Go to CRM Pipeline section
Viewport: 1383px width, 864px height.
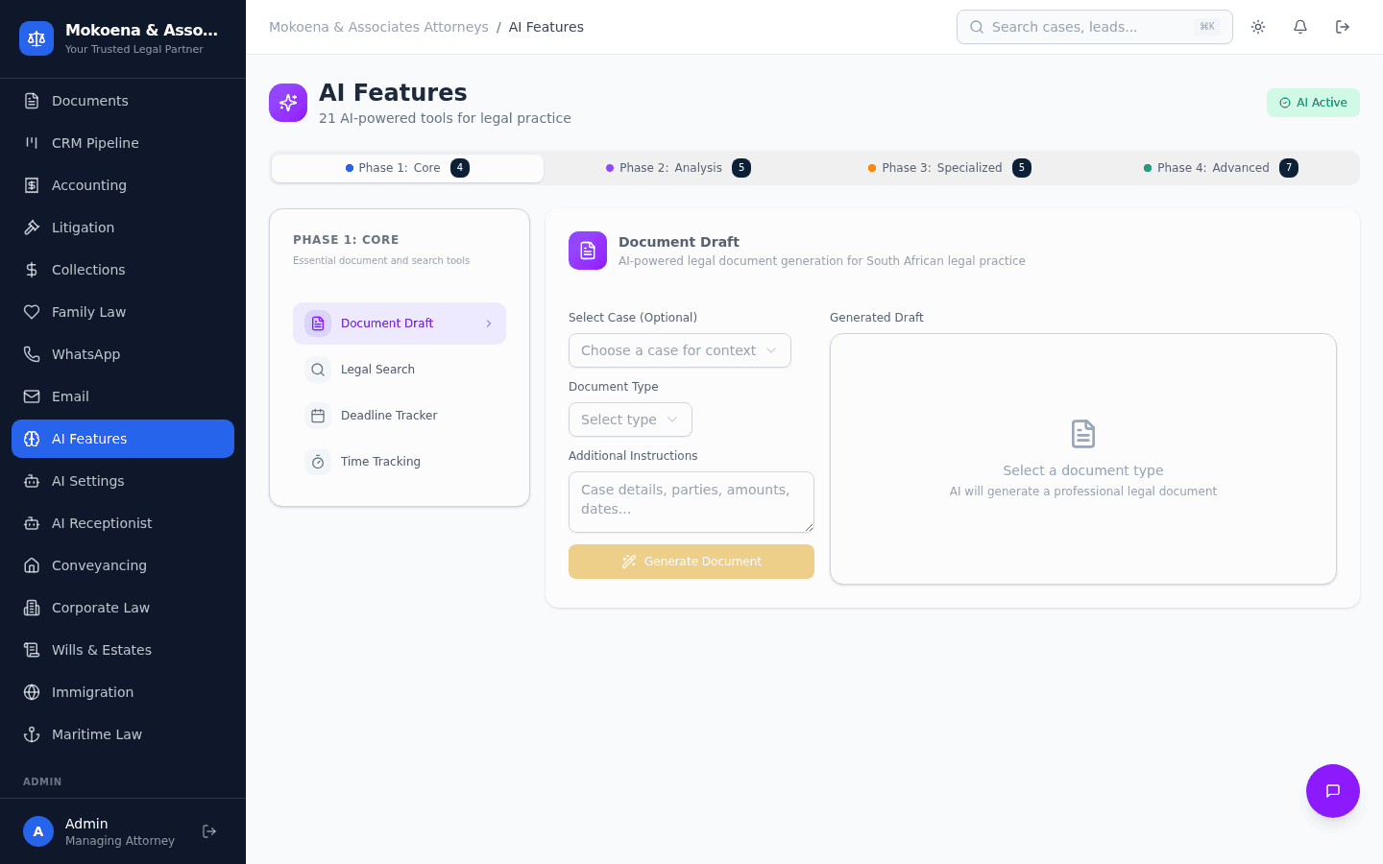point(123,143)
